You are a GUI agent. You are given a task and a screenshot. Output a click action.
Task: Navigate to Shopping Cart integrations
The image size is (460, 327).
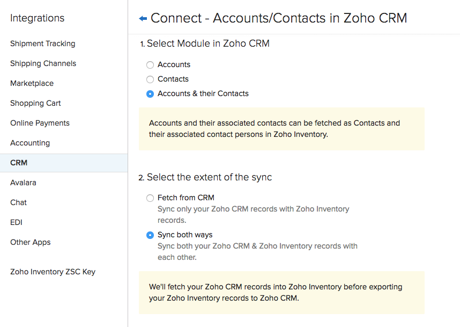pyautogui.click(x=35, y=103)
